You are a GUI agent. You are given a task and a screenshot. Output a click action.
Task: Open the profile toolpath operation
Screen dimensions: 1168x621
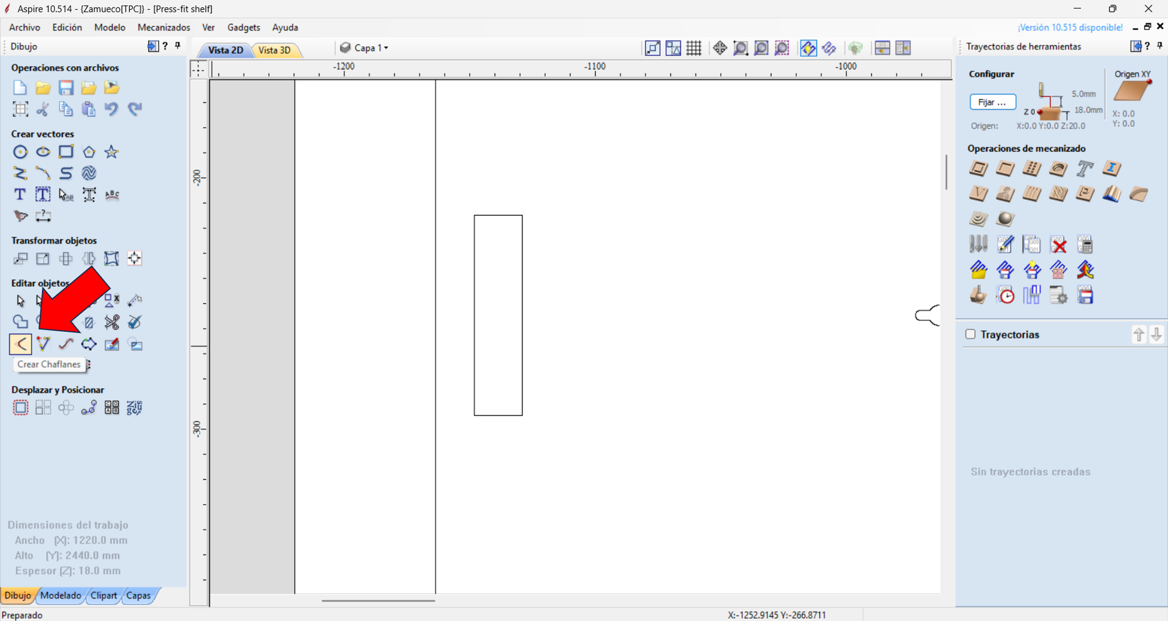978,169
